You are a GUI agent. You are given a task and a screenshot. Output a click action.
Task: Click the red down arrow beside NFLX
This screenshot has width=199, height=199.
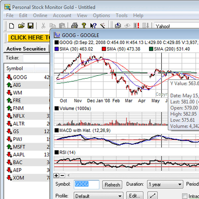pyautogui.click(x=9, y=116)
